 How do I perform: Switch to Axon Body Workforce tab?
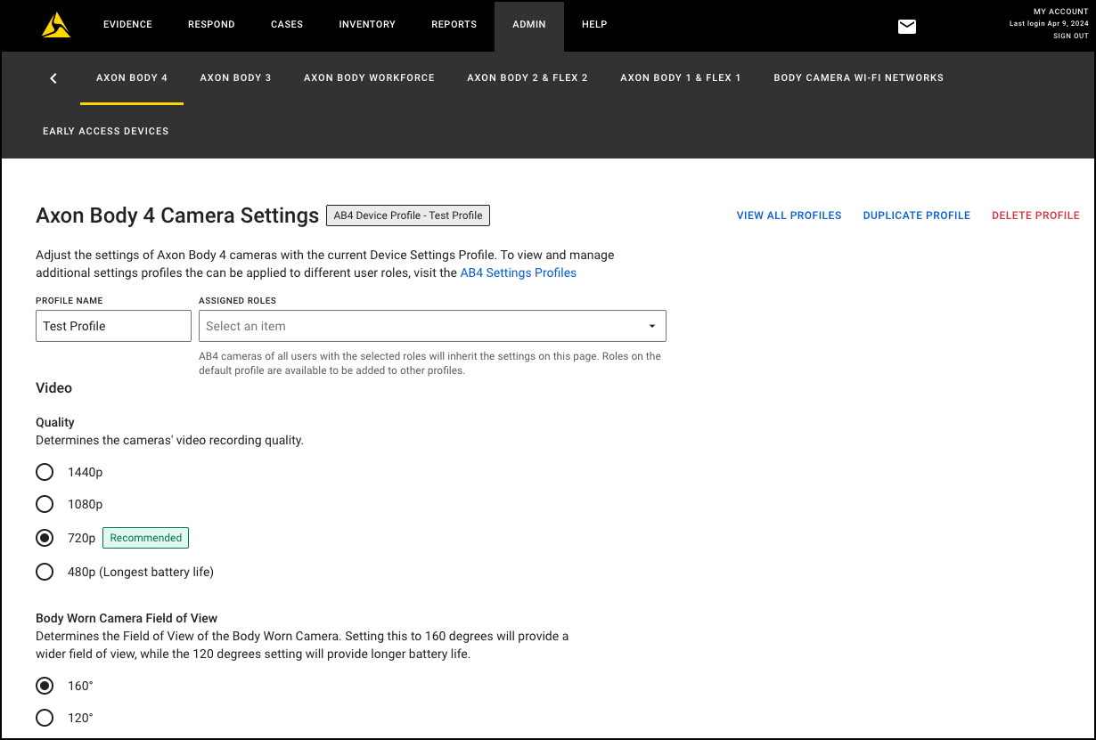[369, 78]
